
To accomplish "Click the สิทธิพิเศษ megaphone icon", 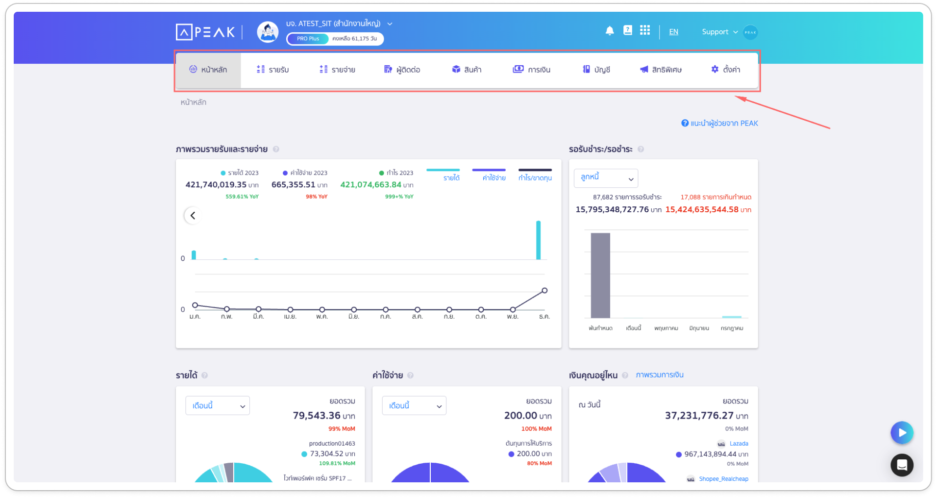I will (644, 69).
